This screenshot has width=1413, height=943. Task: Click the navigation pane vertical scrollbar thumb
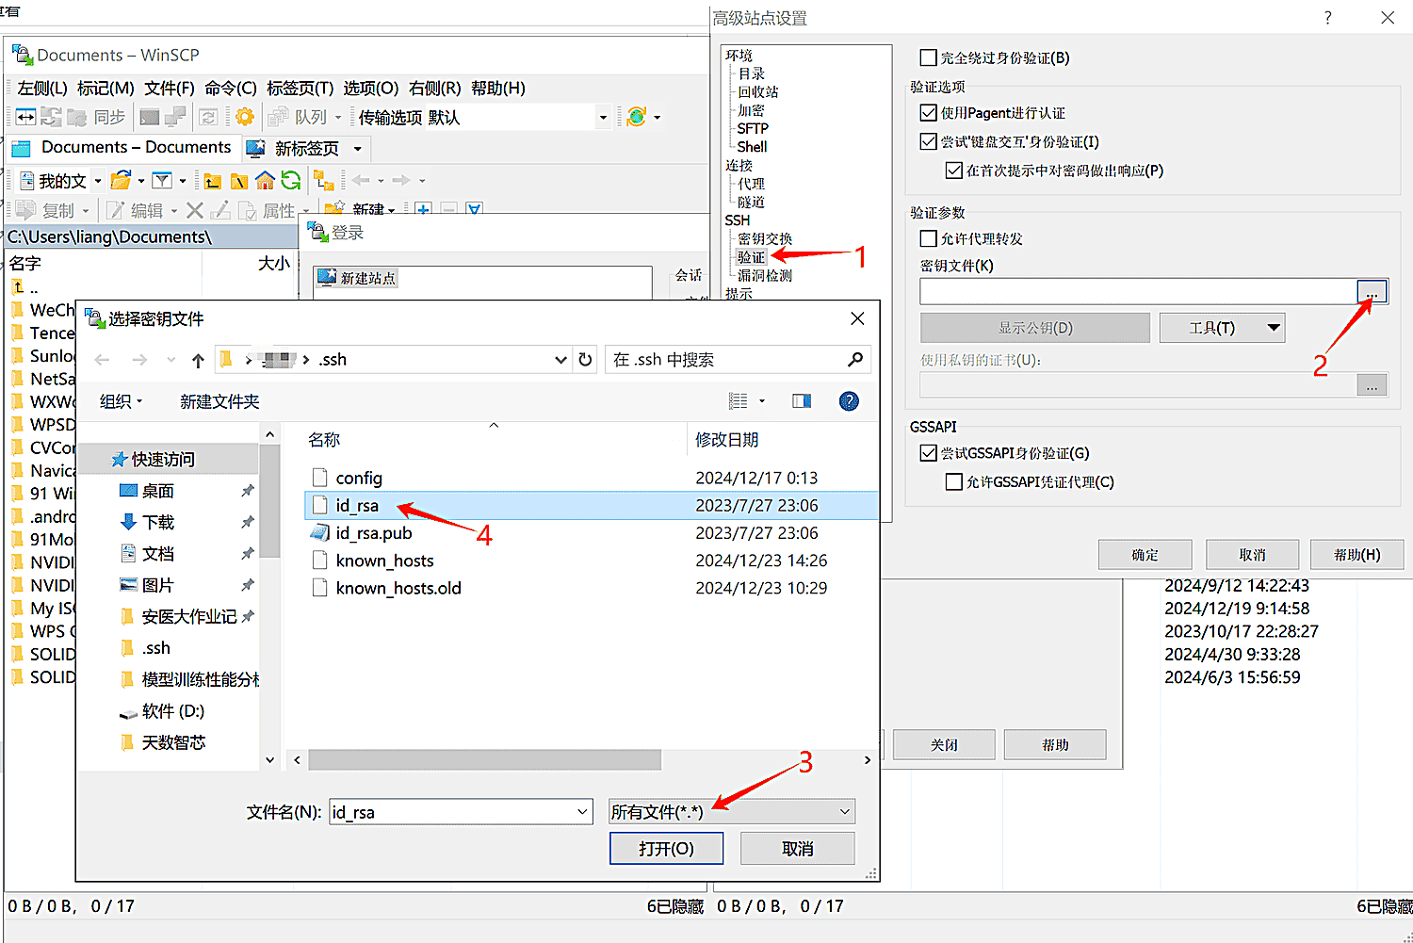coord(269,501)
